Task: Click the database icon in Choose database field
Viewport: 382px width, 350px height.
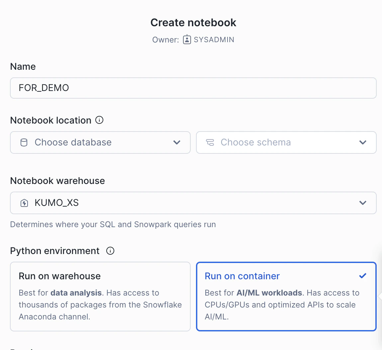Action: click(x=24, y=142)
